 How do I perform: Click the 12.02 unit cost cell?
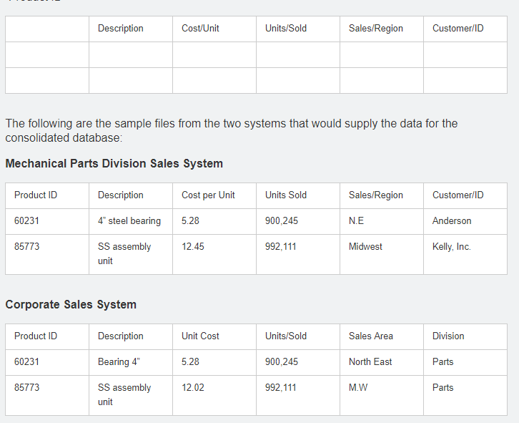[x=192, y=388]
